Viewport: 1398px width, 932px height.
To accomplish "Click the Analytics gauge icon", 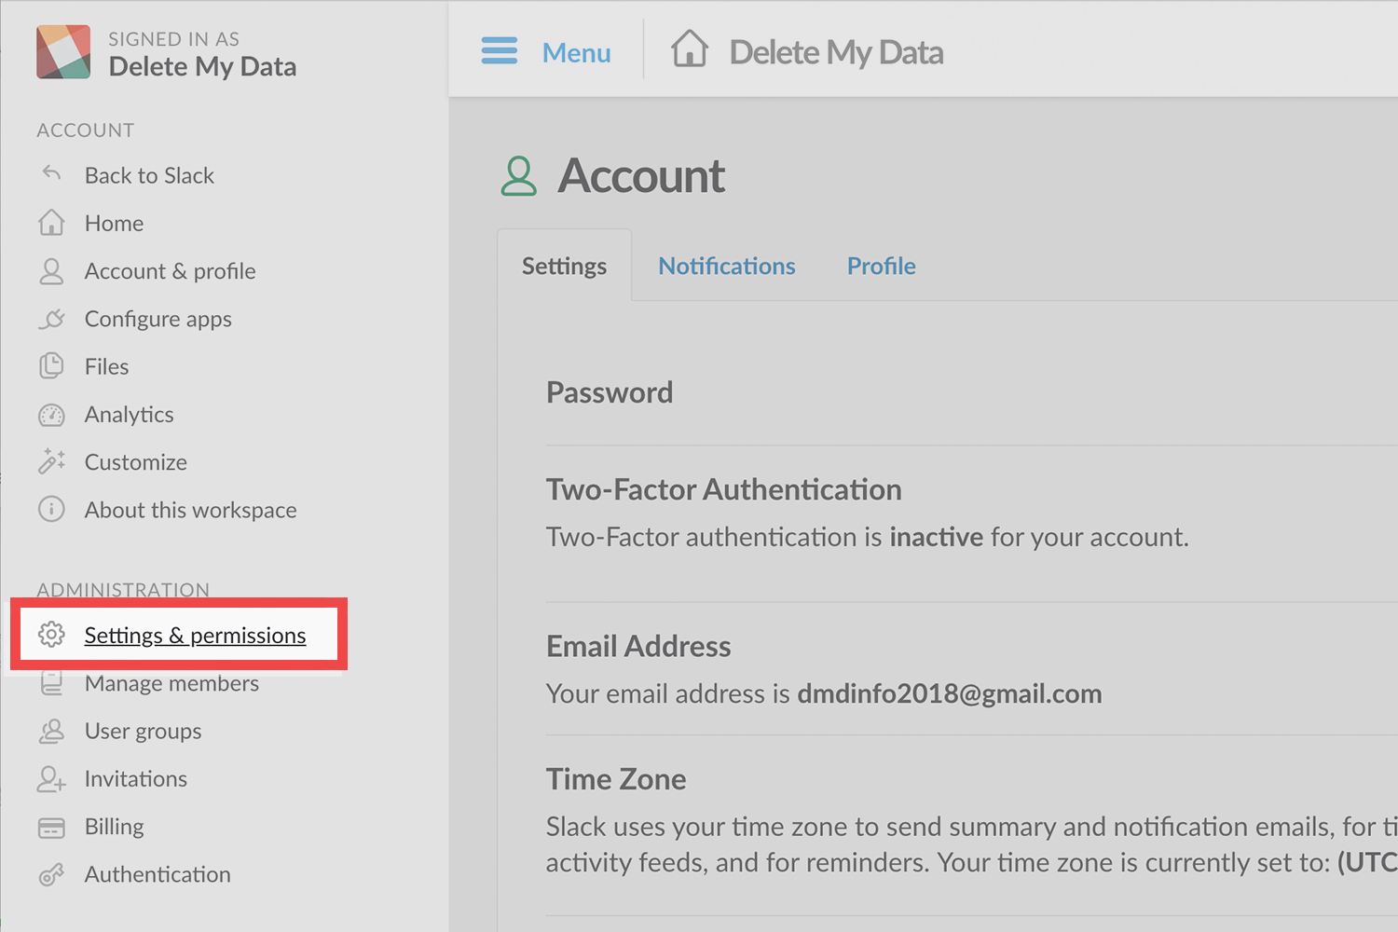I will click(51, 415).
